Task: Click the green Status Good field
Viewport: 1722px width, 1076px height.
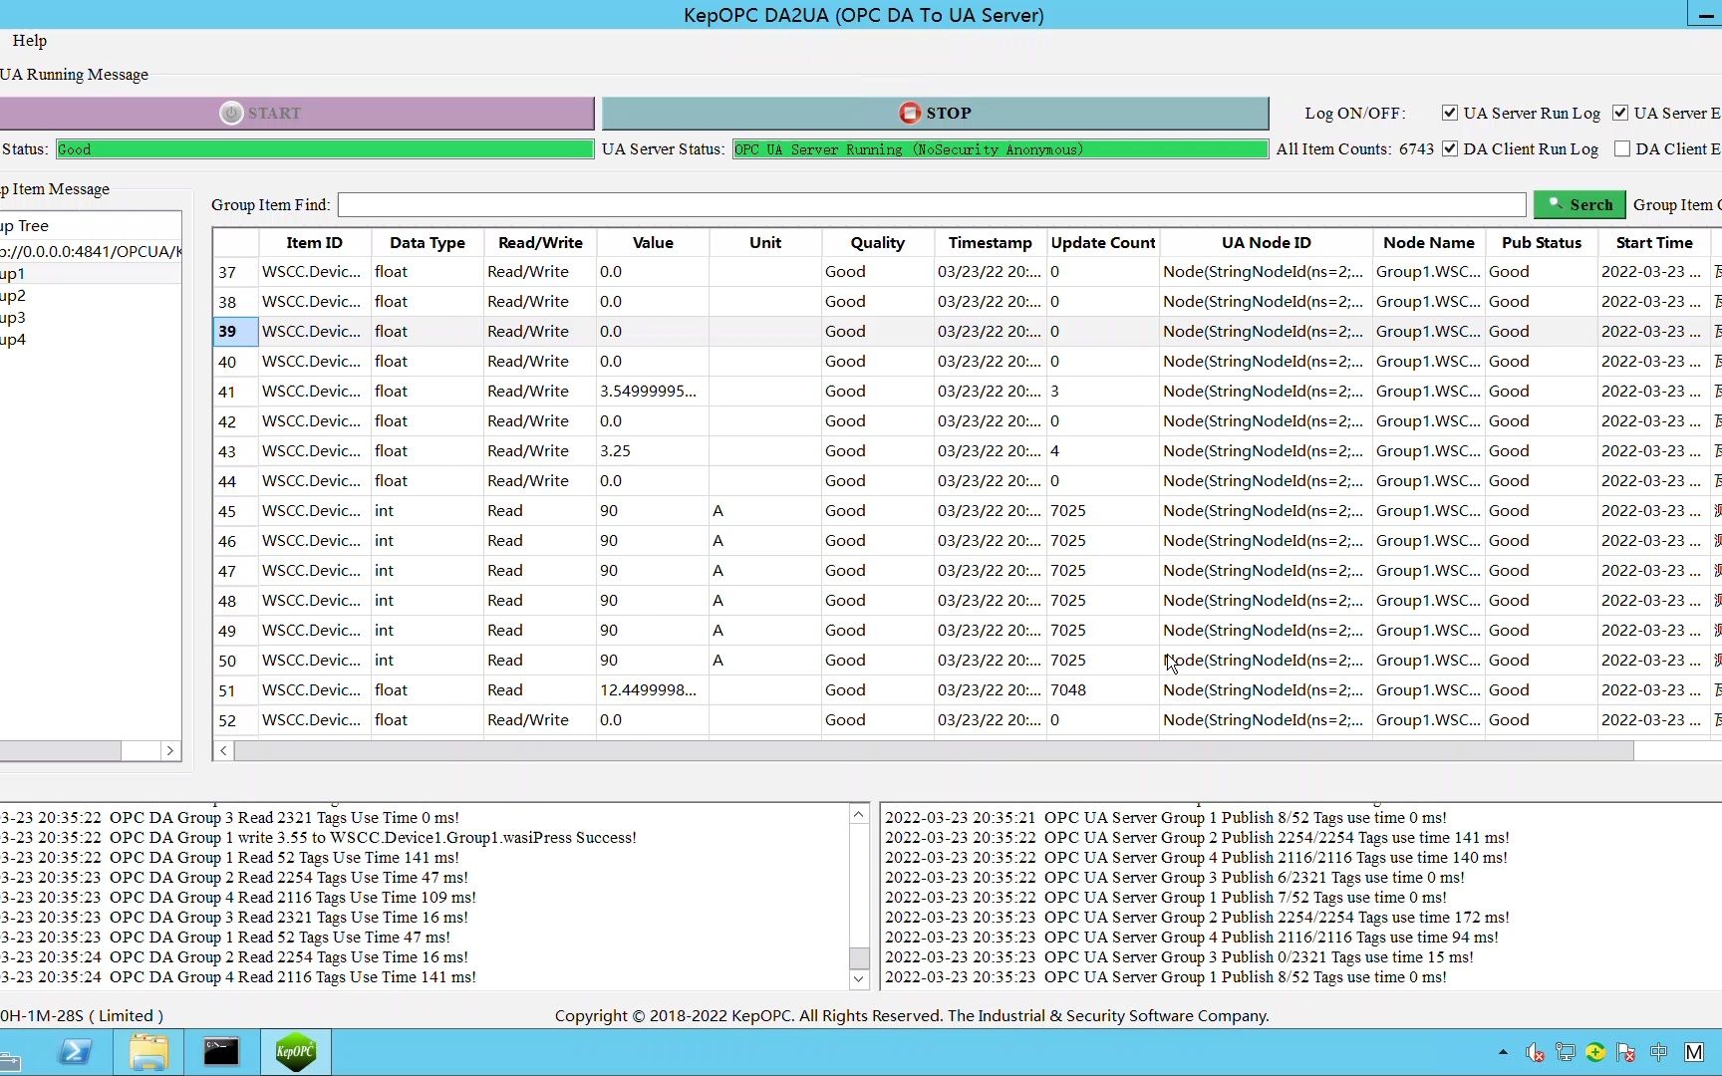Action: (325, 149)
